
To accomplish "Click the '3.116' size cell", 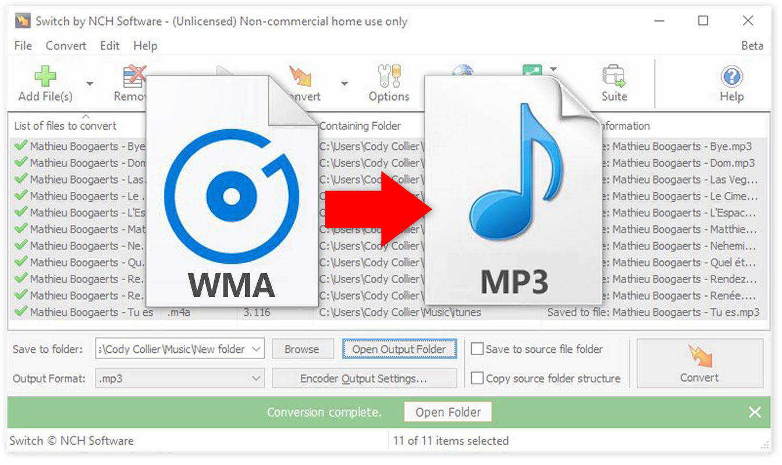I will pos(257,312).
